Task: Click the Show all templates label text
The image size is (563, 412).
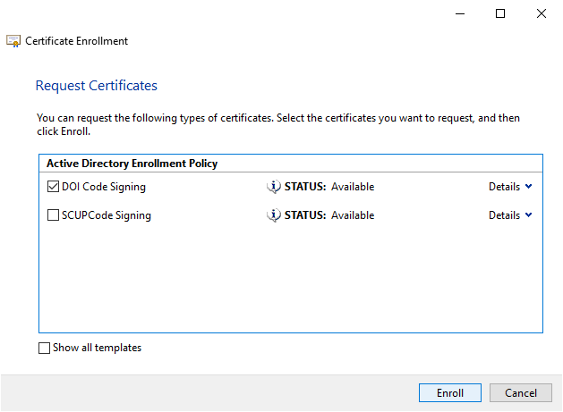Action: tap(97, 349)
